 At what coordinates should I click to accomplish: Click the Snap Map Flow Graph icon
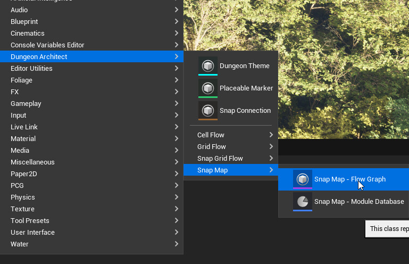(303, 179)
